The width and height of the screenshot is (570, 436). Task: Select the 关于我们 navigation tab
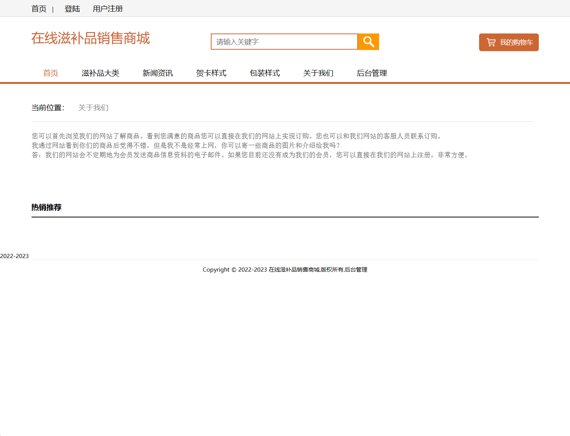318,73
